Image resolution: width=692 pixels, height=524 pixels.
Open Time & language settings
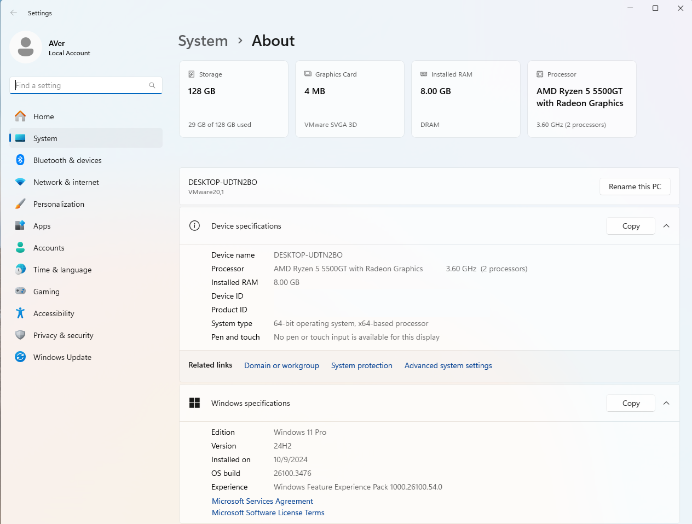[86, 270]
